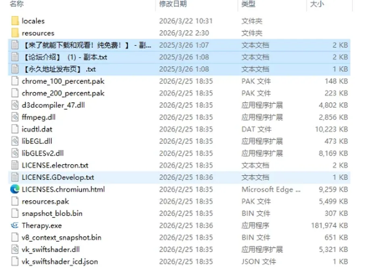Screen dimensions: 387x268
Task: Click the libEGL.dll file icon
Action: tap(15, 141)
